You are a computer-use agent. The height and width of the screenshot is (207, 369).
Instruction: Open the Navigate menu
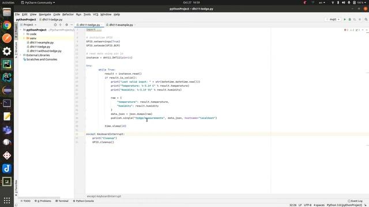pos(45,14)
